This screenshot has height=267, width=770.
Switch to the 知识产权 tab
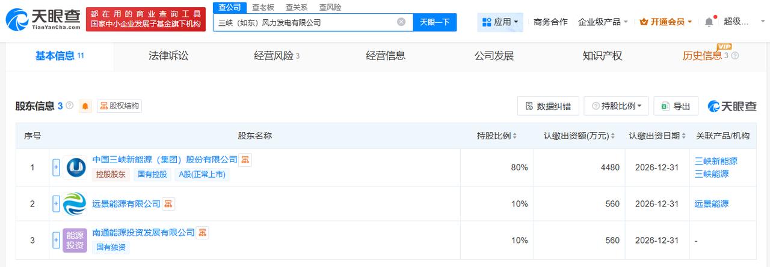point(602,56)
